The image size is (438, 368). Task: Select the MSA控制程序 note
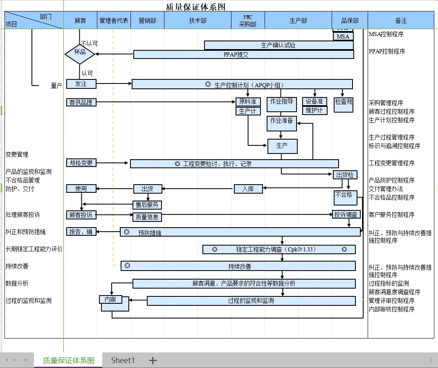pos(386,34)
